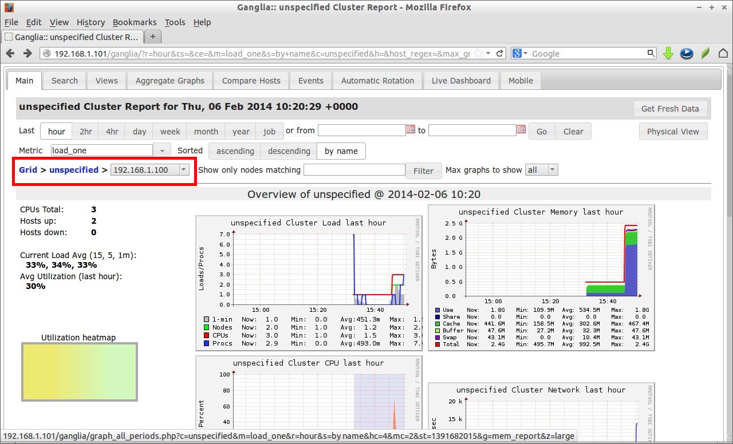
Task: Focus the Show only nodes matching field
Action: (354, 170)
